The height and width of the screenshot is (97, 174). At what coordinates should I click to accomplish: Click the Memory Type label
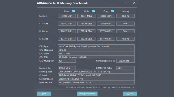click(46, 72)
